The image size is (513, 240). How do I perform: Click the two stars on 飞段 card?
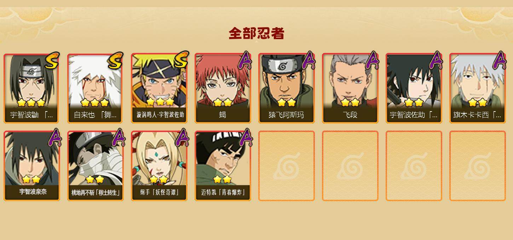350,102
